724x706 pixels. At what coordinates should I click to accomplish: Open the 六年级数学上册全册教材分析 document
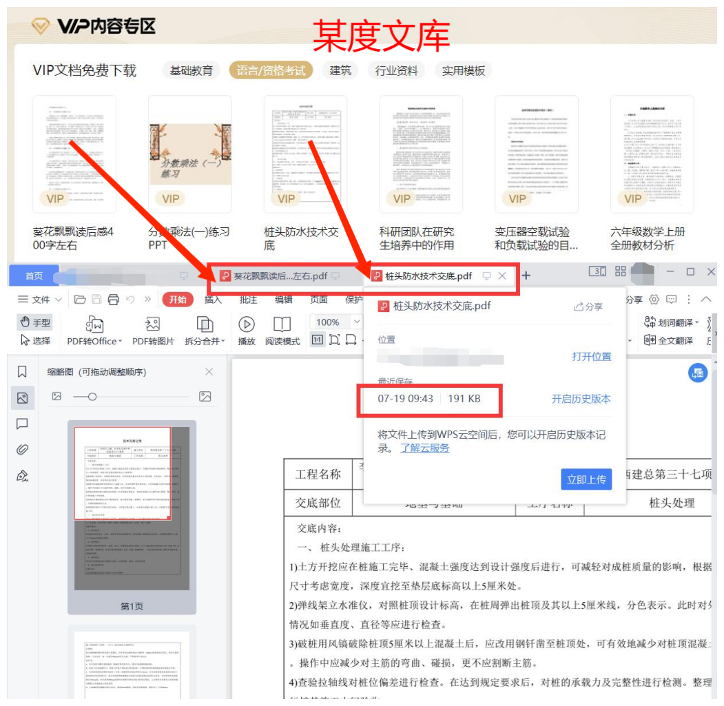(652, 173)
